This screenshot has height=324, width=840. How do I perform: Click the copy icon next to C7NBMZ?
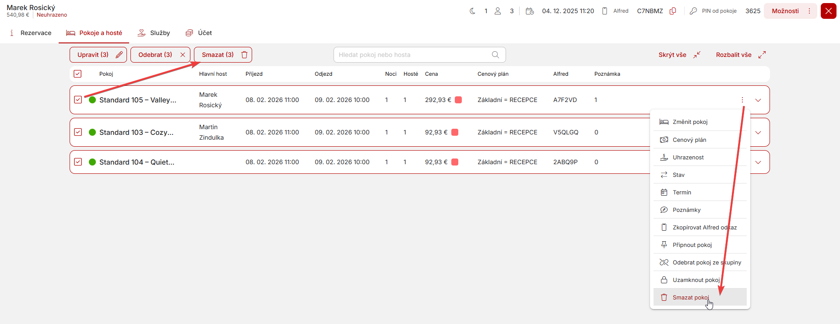(x=673, y=11)
